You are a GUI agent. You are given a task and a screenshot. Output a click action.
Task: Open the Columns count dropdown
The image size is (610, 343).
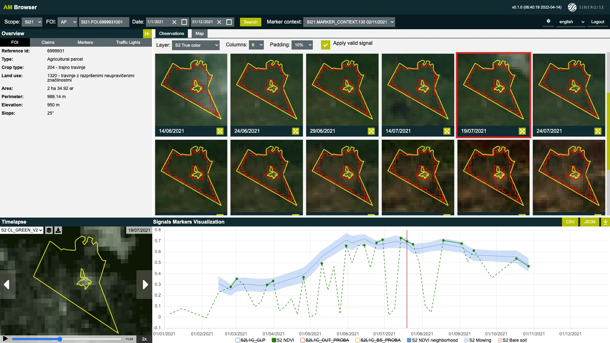(x=256, y=45)
